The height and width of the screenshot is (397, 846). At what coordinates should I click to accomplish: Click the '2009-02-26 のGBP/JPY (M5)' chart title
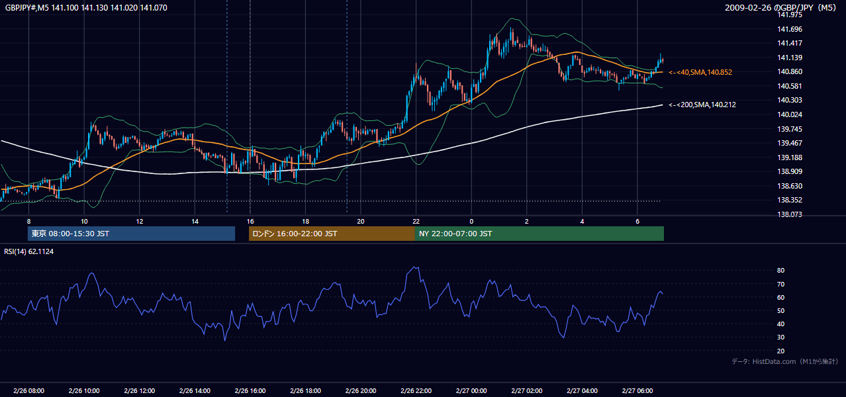tap(781, 7)
